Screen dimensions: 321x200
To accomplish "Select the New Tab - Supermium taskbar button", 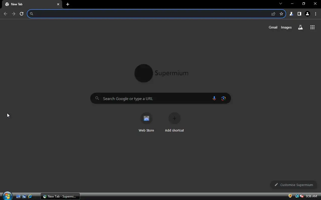I will 60,196.
